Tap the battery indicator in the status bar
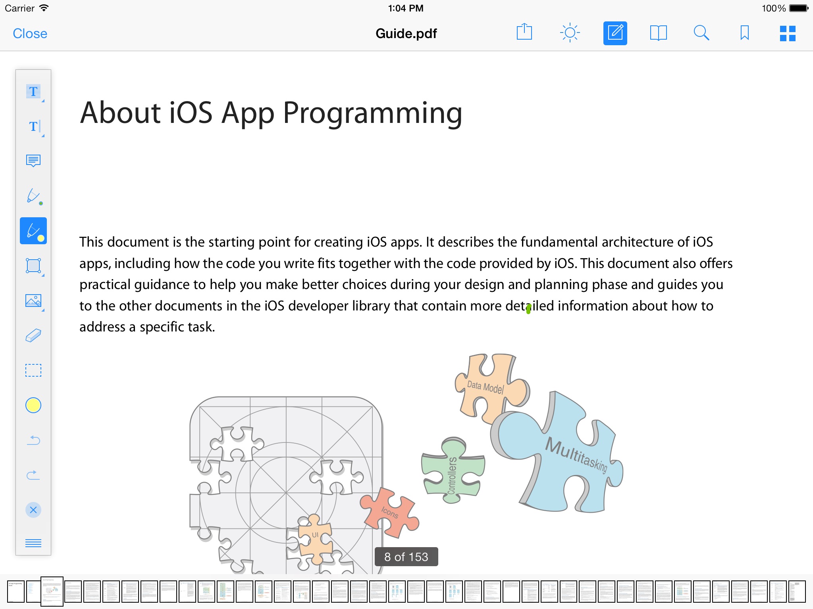 coord(799,8)
